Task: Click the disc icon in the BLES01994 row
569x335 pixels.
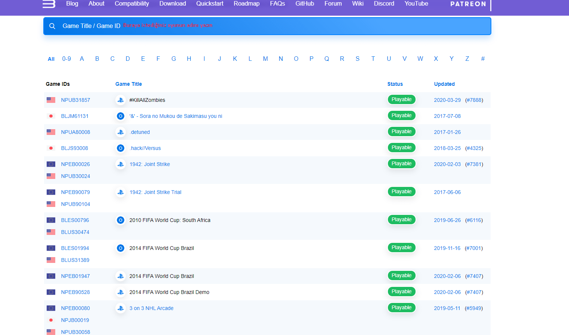Action: (x=121, y=248)
